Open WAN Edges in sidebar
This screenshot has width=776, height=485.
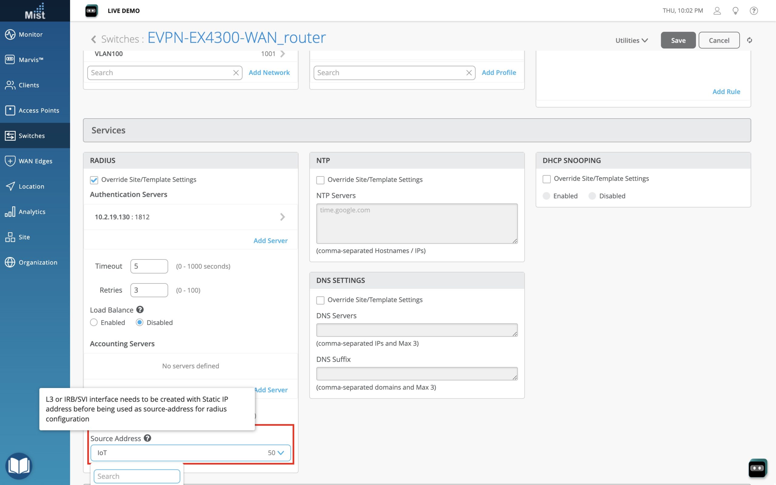35,161
